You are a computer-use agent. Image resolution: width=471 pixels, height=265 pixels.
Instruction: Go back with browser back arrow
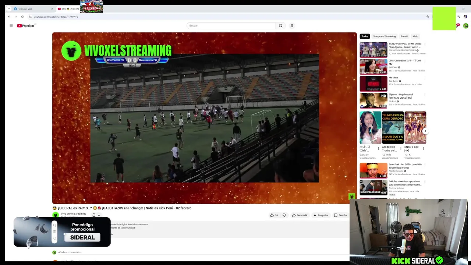[9, 17]
